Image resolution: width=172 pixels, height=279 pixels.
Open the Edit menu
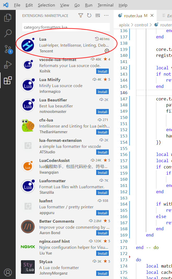click(x=29, y=5)
